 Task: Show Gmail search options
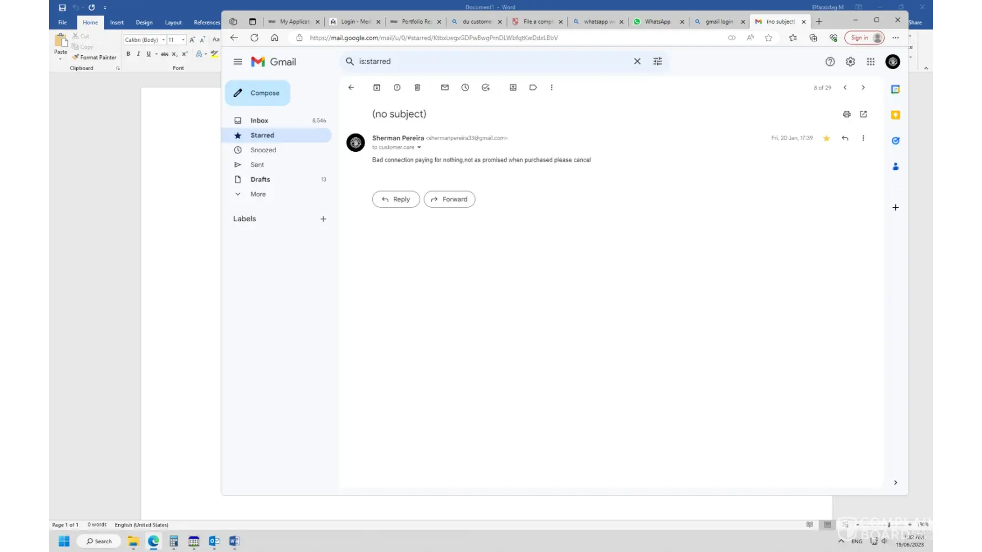(x=658, y=61)
